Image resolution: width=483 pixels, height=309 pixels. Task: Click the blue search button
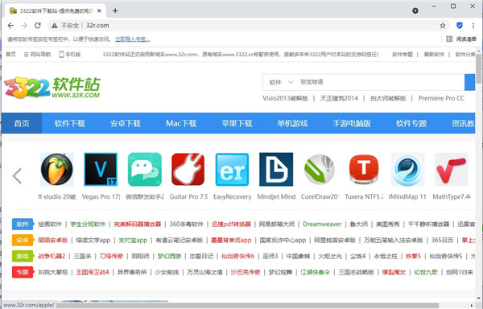(470, 82)
